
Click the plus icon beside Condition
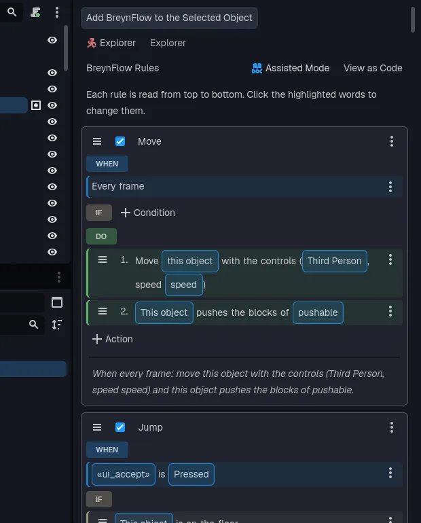(126, 213)
